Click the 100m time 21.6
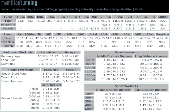 tap(21, 21)
